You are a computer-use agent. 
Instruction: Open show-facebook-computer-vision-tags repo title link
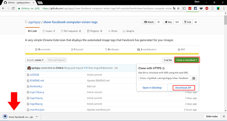click(x=70, y=22)
